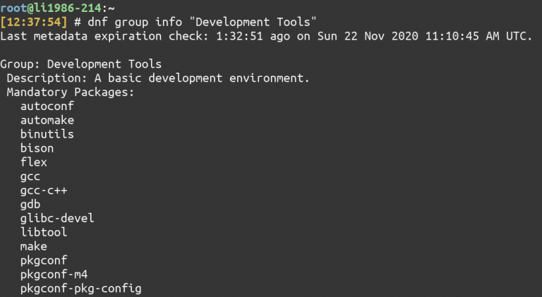Click the Description line text

pos(158,78)
